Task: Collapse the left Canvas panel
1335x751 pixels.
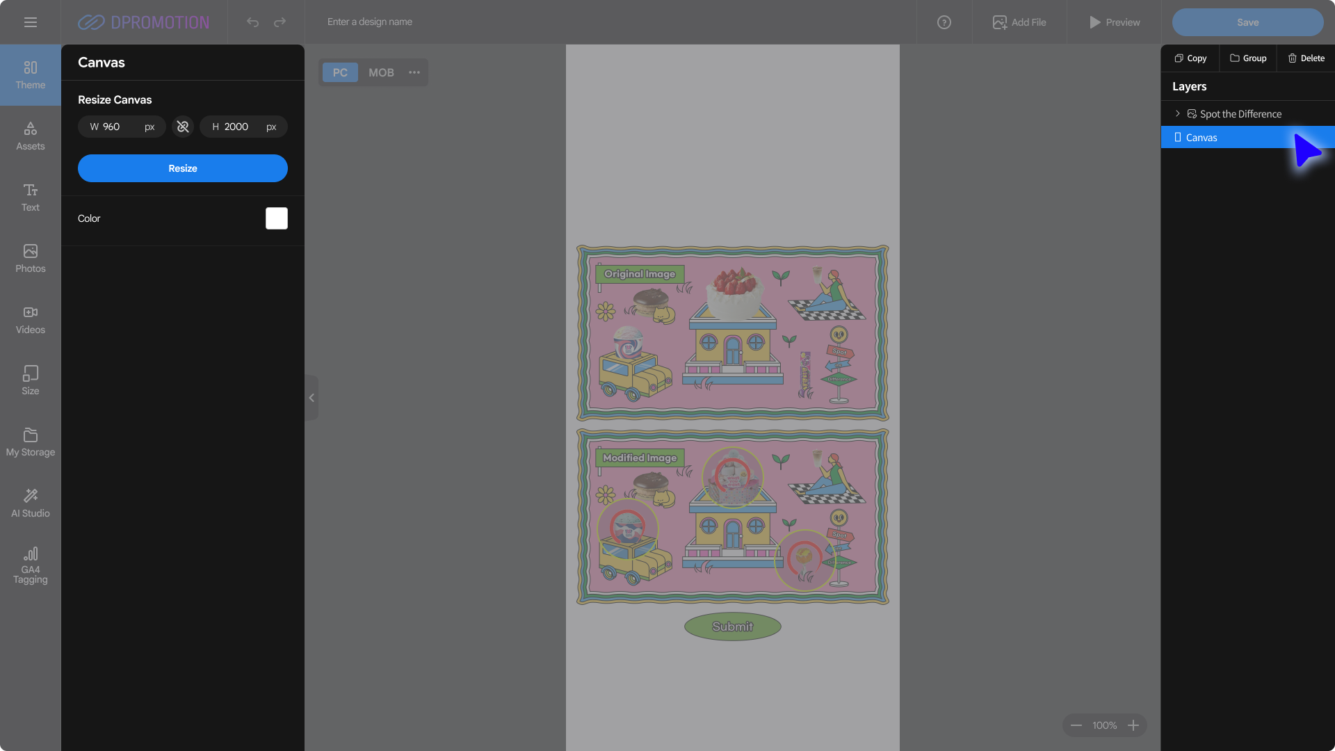Action: click(311, 398)
